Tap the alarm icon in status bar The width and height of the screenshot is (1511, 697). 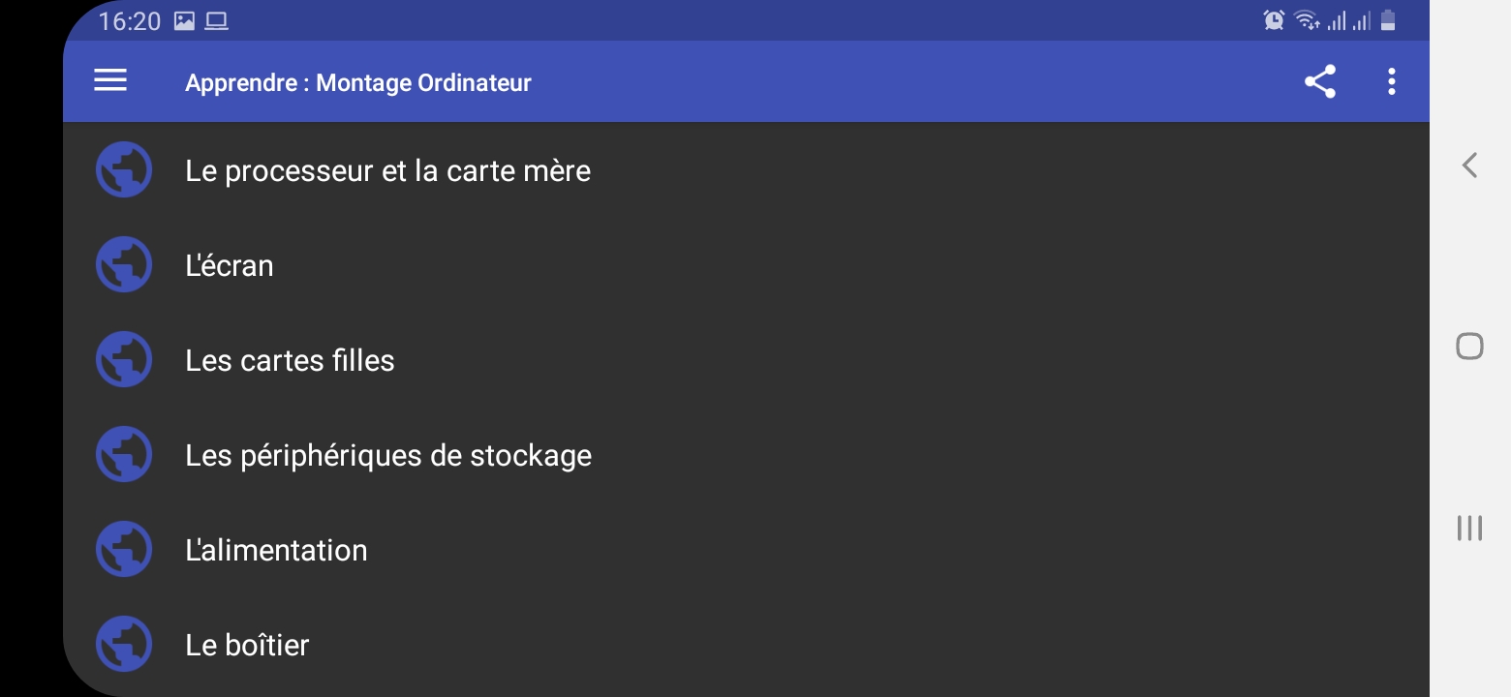pos(1274,20)
